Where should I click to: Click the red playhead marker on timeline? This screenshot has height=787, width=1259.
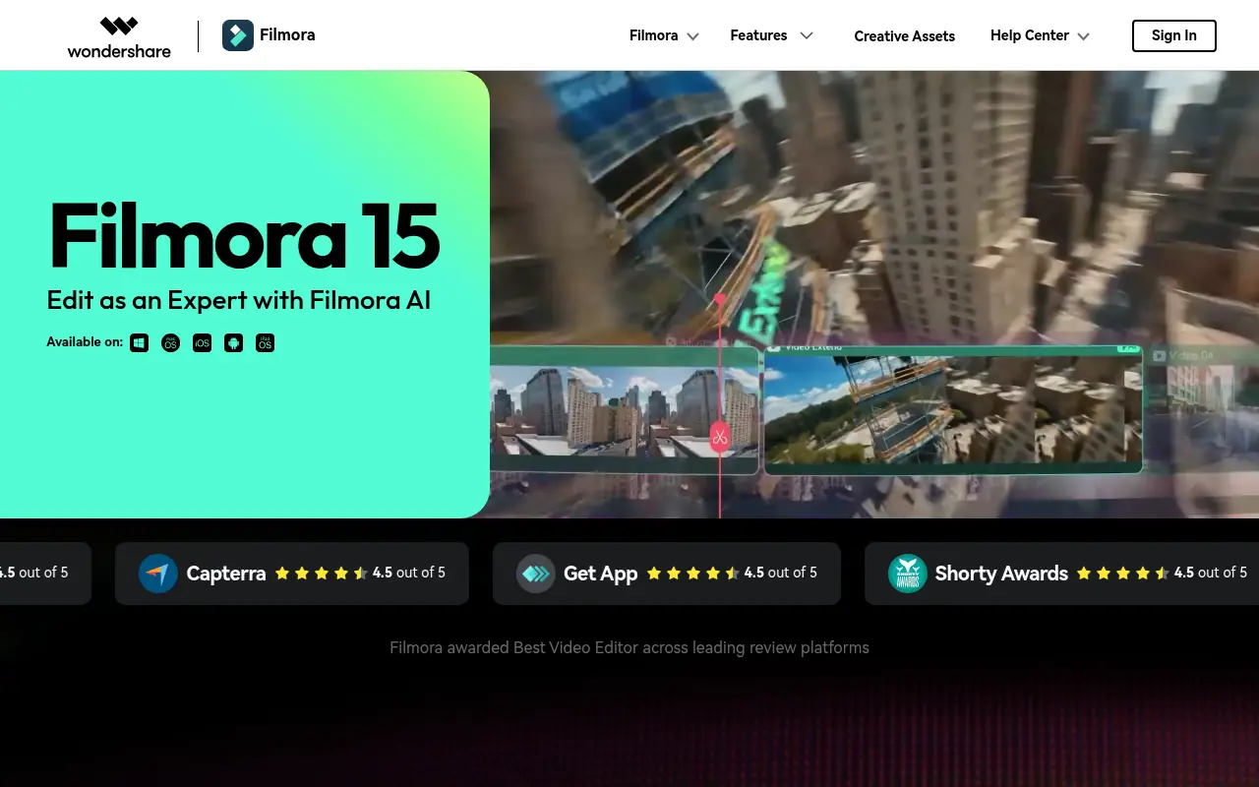click(x=719, y=298)
